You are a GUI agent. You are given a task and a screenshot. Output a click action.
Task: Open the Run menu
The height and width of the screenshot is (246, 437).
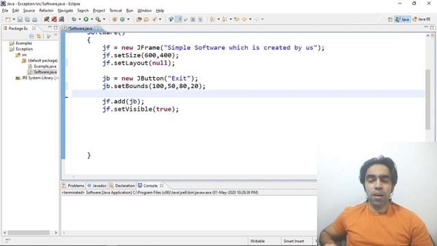tap(130, 11)
